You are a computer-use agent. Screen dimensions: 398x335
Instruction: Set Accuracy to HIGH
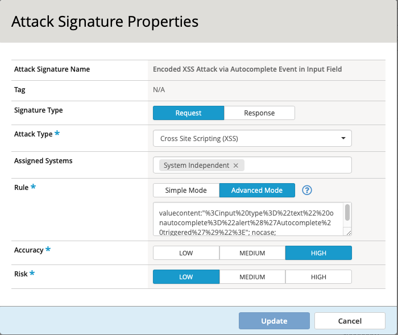pyautogui.click(x=318, y=253)
